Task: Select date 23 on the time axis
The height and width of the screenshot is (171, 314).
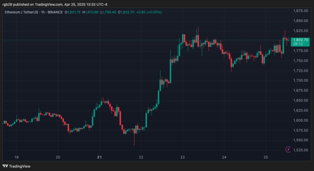Action: 183,157
